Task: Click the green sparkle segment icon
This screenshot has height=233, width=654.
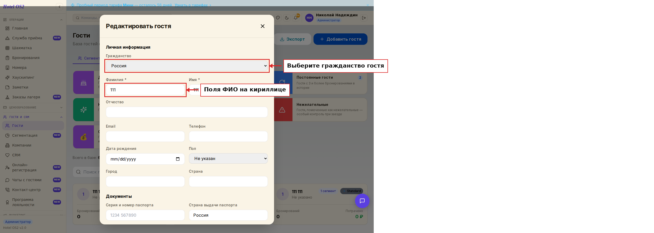Action: [x=84, y=110]
